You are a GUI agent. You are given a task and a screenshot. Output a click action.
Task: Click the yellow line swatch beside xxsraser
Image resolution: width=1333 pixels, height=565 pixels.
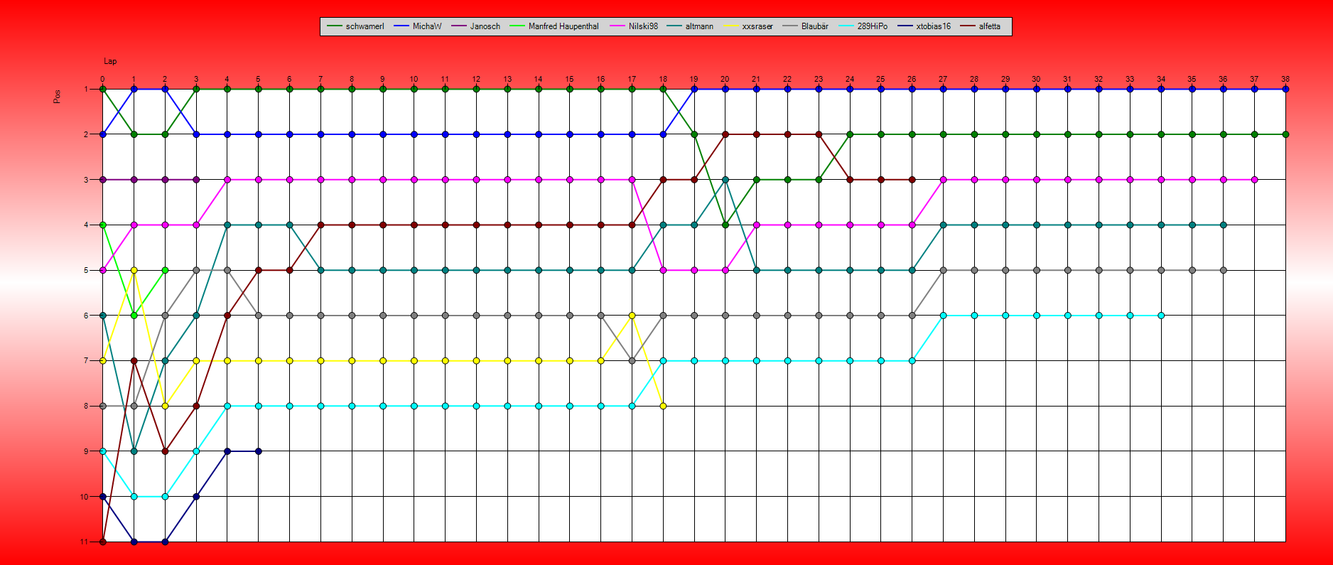(730, 26)
